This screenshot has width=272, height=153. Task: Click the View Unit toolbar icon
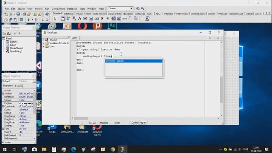pos(6,20)
